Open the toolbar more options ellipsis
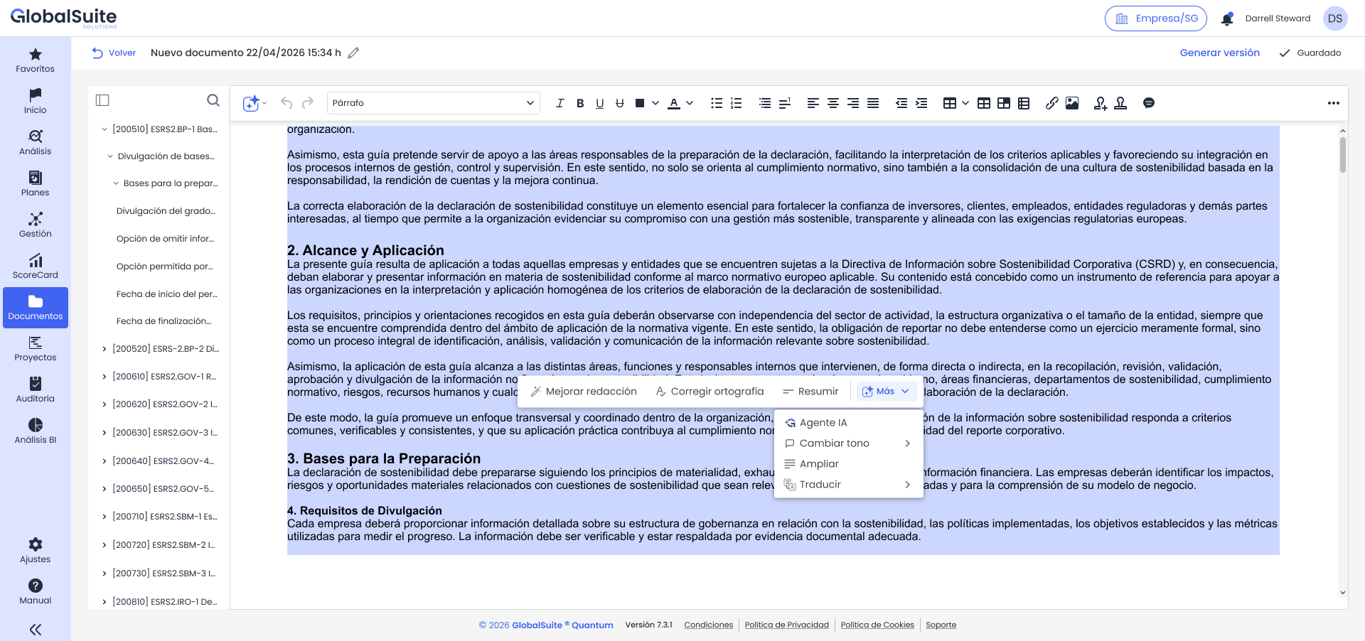The width and height of the screenshot is (1365, 641). tap(1334, 103)
